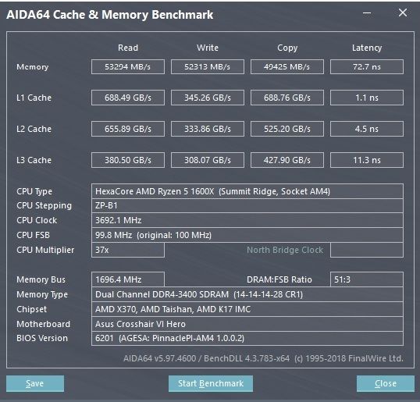Click the Copy column header

[x=287, y=48]
